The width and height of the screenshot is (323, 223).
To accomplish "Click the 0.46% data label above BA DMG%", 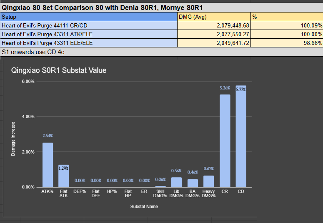I will coord(193,172).
